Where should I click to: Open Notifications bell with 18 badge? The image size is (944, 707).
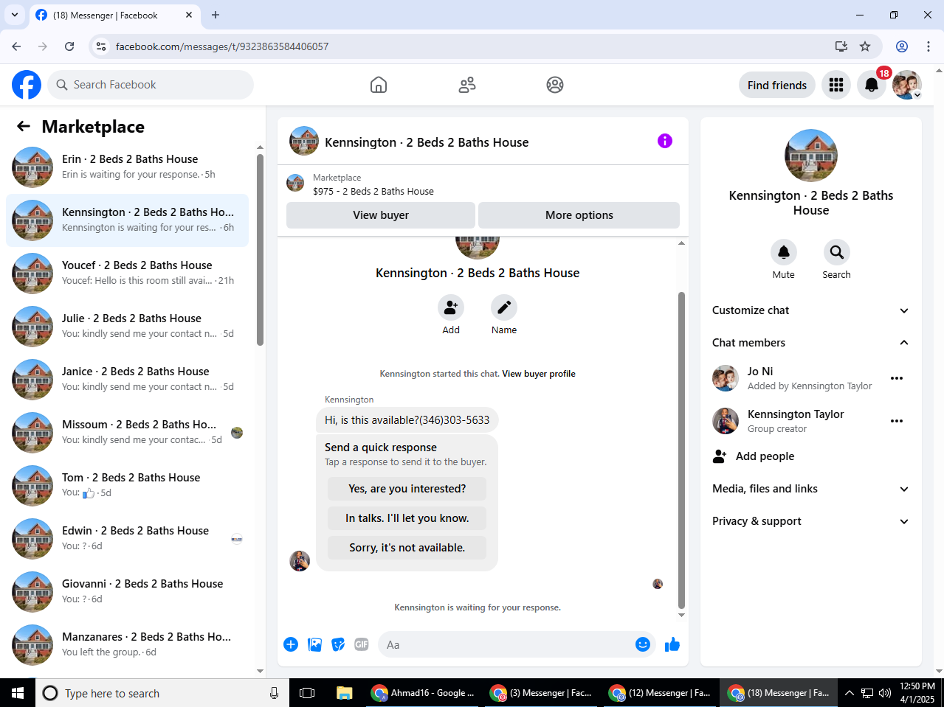pos(872,85)
